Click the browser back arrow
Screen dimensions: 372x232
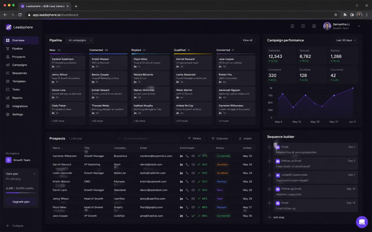(x=5, y=15)
